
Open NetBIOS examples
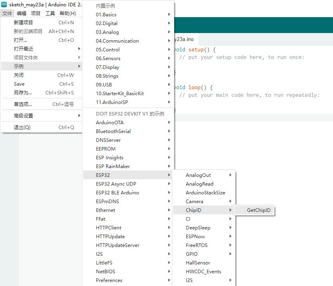[128, 272]
